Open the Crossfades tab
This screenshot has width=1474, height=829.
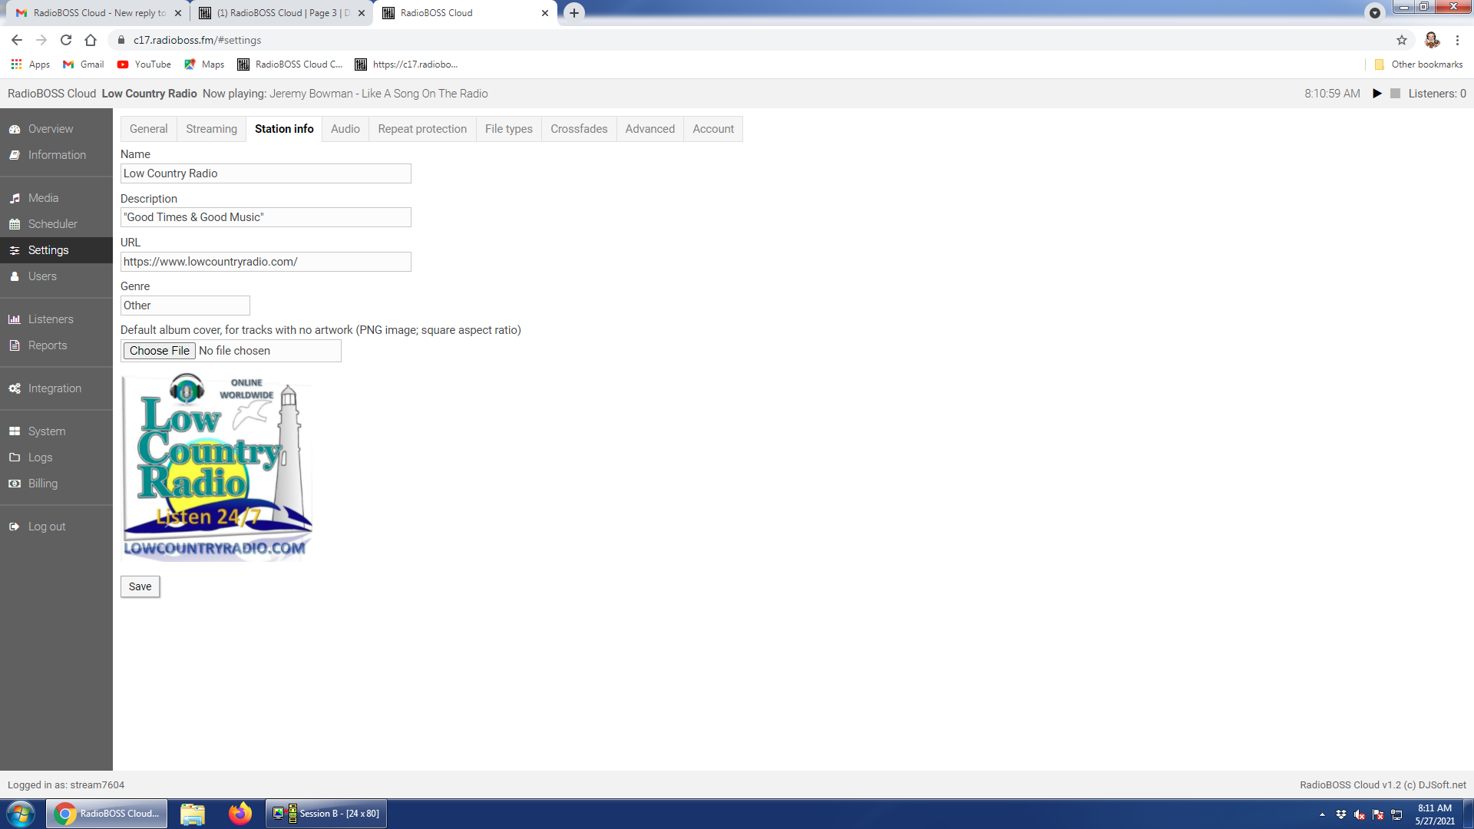coord(579,129)
